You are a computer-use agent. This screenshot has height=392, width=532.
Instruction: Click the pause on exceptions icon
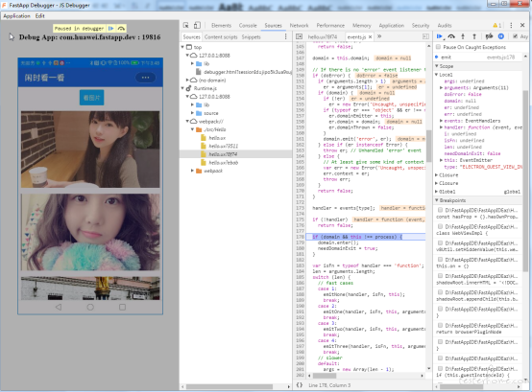tap(500, 36)
